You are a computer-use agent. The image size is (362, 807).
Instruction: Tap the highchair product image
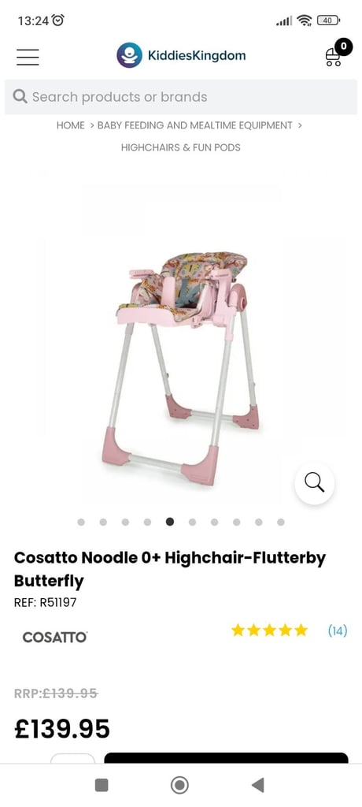click(181, 368)
